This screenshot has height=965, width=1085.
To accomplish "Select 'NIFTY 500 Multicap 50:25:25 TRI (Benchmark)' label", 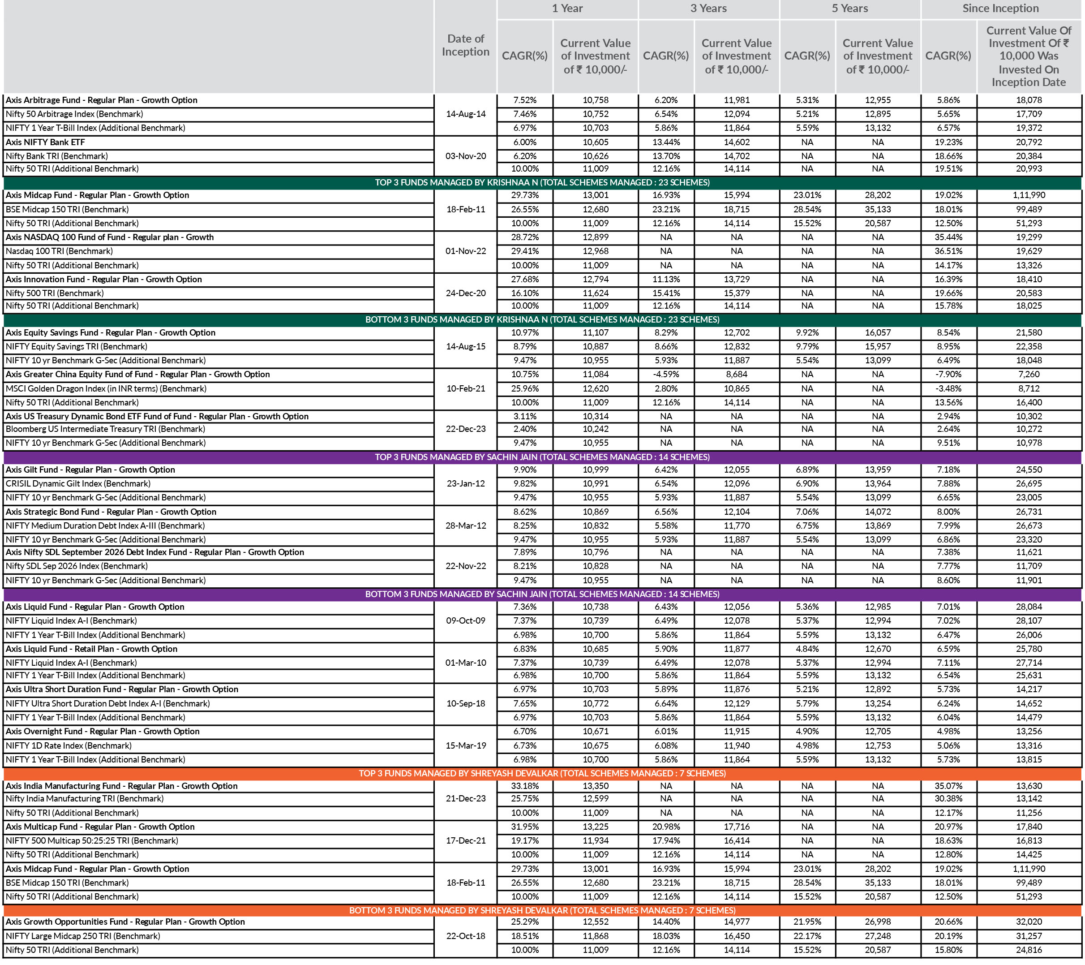I will [92, 840].
